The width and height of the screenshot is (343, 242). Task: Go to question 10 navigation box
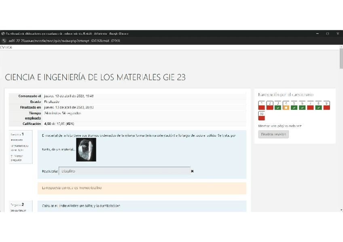pos(262,116)
